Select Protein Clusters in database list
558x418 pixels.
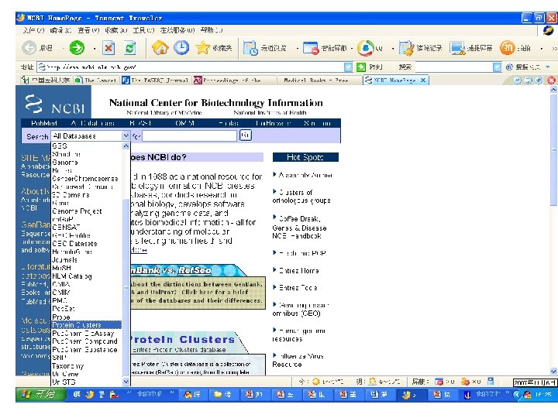point(87,325)
